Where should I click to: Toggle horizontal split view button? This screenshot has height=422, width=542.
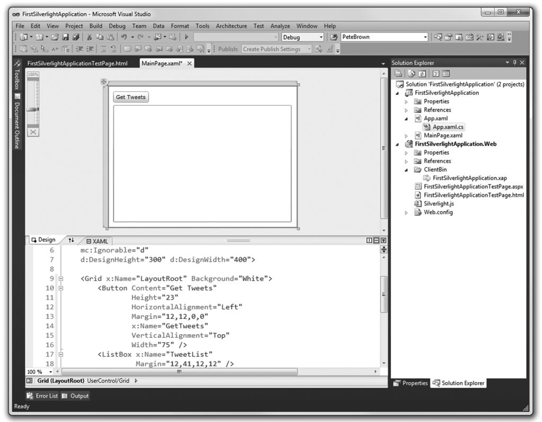click(376, 240)
